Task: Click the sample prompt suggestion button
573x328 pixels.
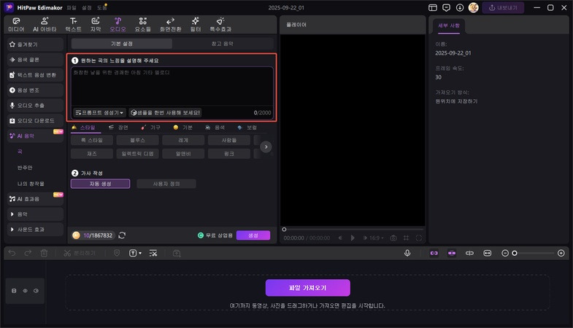Action: point(165,113)
